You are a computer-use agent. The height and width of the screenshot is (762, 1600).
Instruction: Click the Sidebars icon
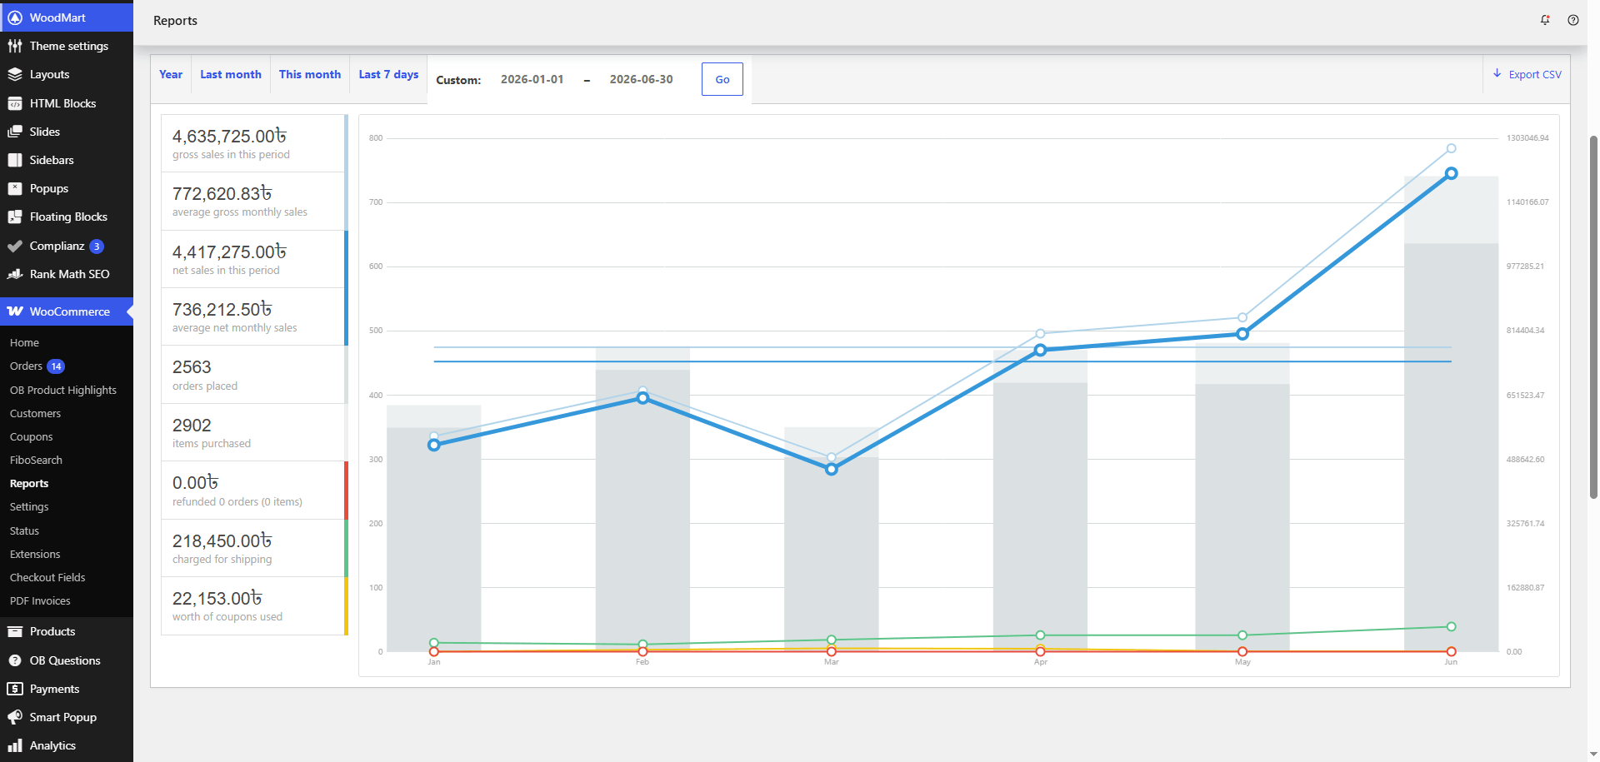click(15, 160)
